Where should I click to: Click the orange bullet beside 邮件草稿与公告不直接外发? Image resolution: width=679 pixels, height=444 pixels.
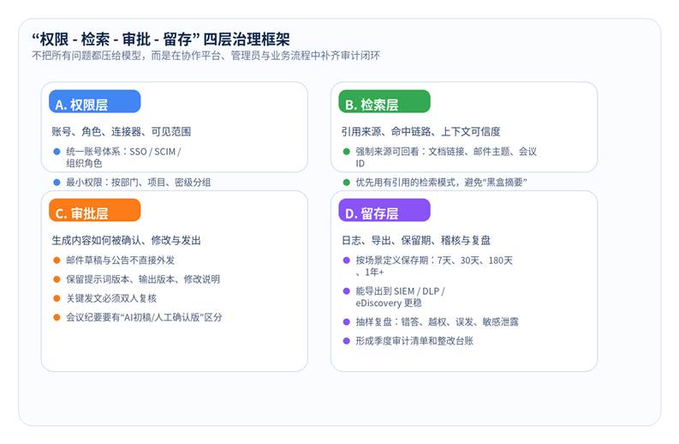[57, 260]
